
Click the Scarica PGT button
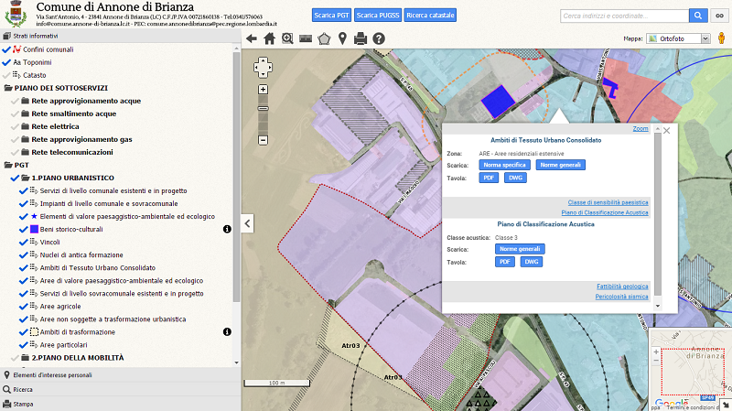pos(331,16)
